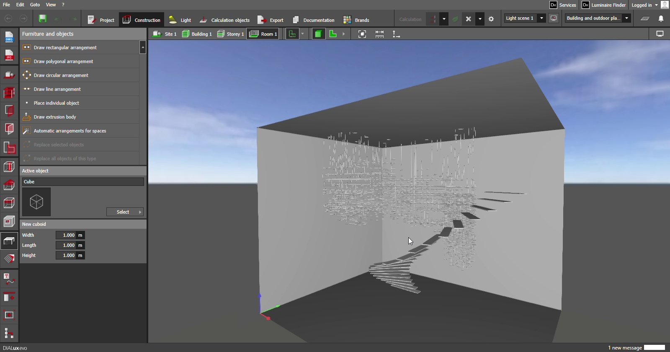
Task: Open the coordinate origin tool
Action: pos(396,34)
